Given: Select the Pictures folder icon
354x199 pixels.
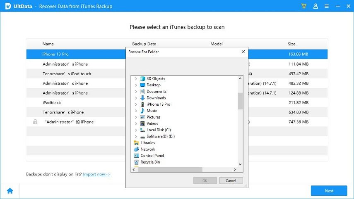Looking at the screenshot, I should 142,117.
